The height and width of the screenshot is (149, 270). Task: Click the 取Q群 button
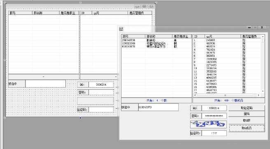(247, 121)
